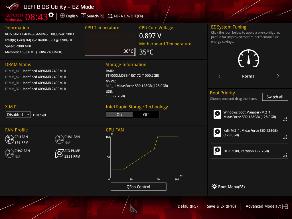Open Boot Menu (F8)
The height and width of the screenshot is (219, 292).
click(x=228, y=187)
